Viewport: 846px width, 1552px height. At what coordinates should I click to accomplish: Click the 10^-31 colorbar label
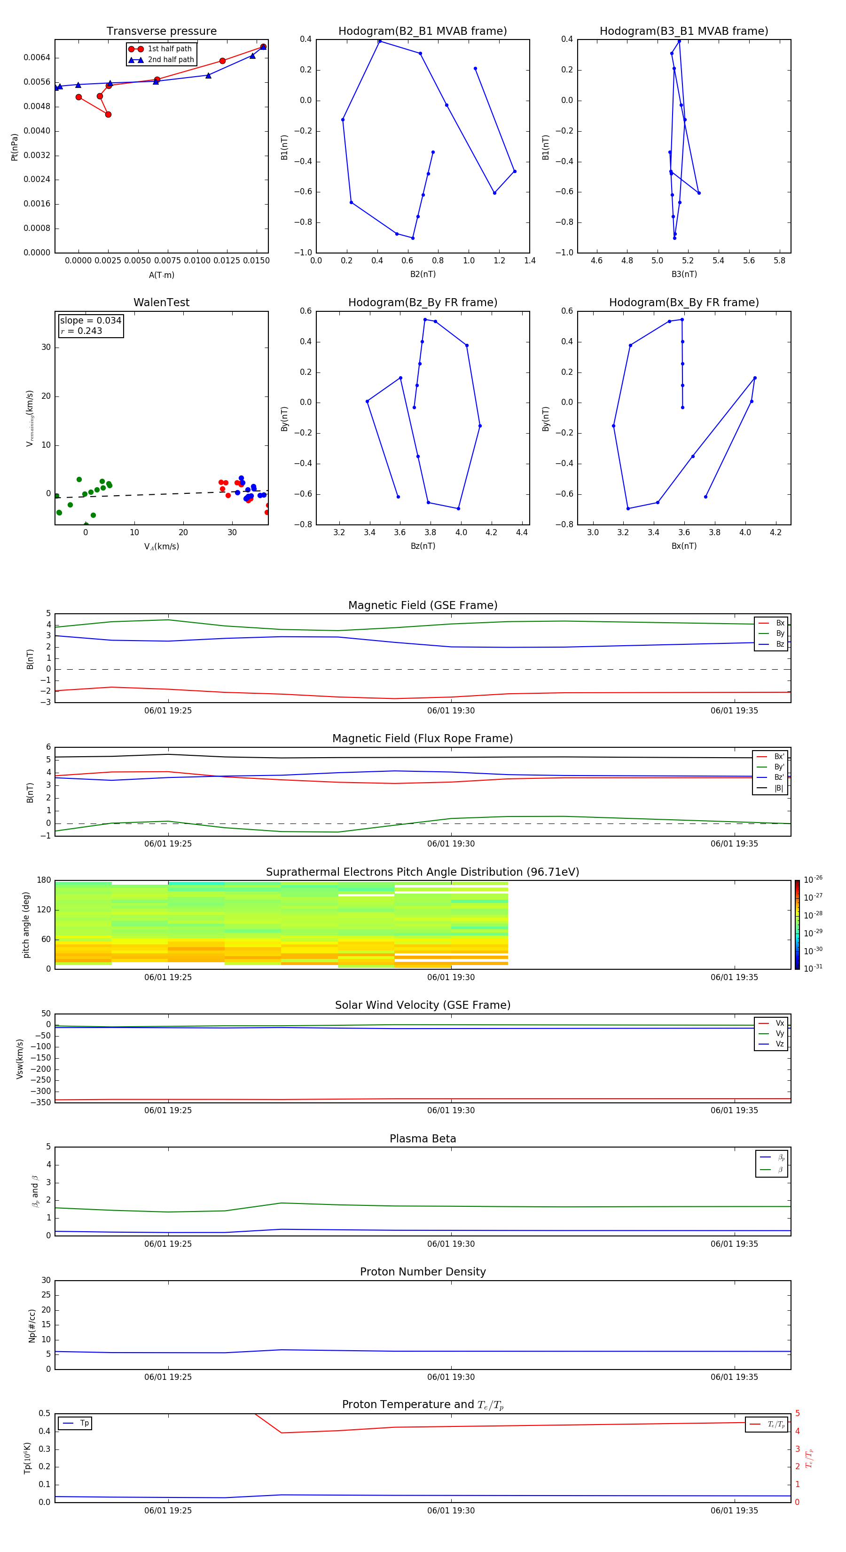(813, 968)
